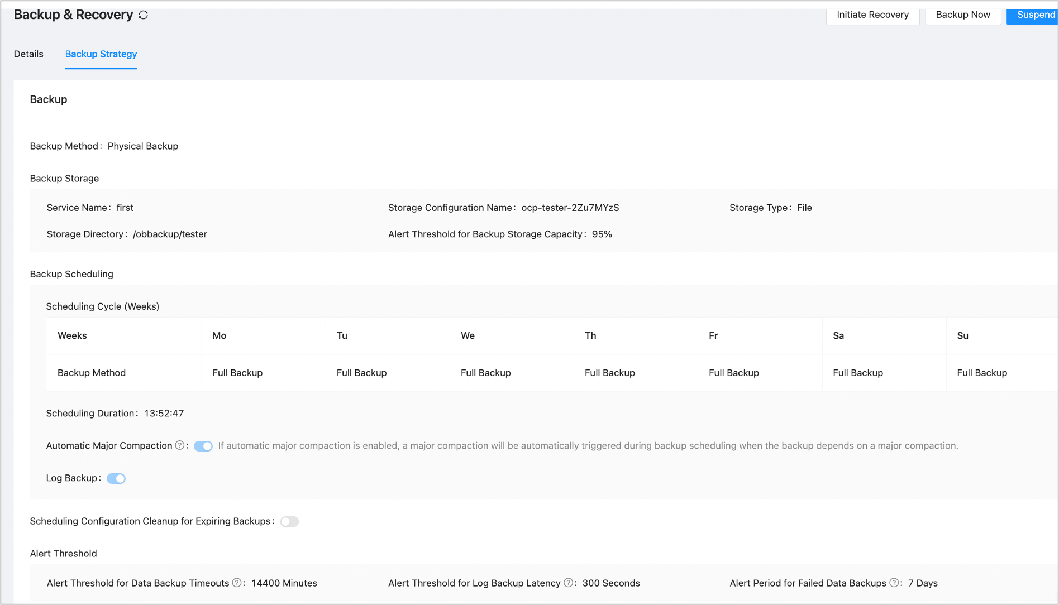The width and height of the screenshot is (1059, 605).
Task: Click help icon for Failed Data Backups period
Action: point(894,583)
